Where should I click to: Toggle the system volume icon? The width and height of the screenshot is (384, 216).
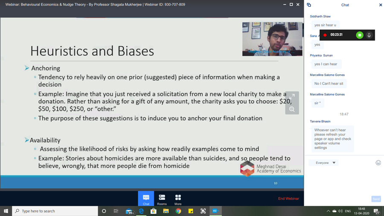click(x=340, y=211)
